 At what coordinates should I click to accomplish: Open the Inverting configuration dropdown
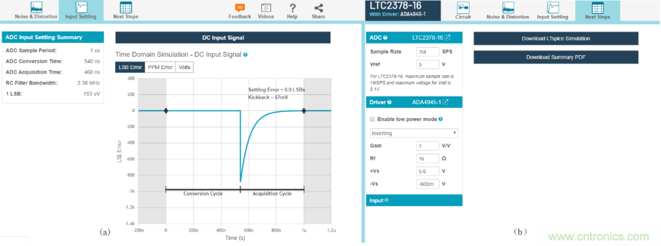click(414, 133)
